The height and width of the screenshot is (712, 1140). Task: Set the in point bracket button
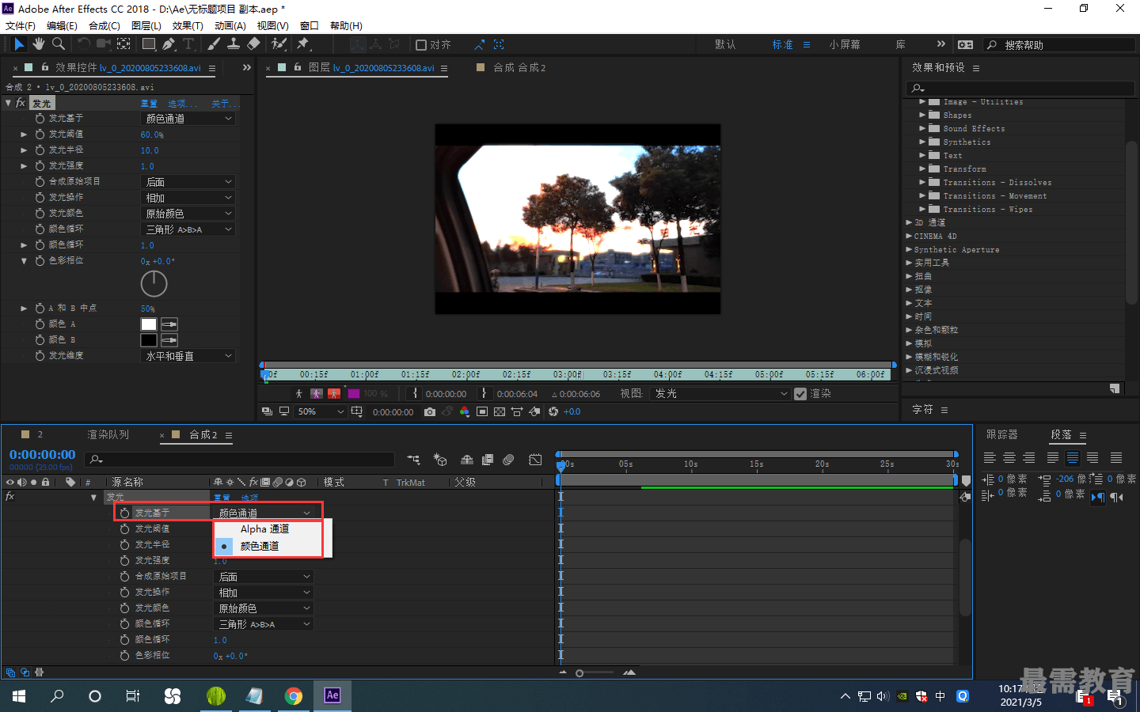415,393
